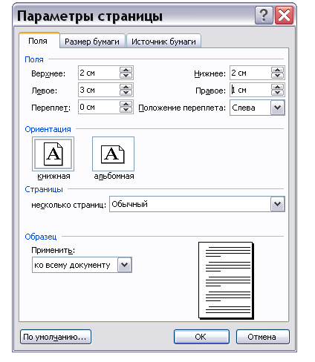Confirm with the OK button
The width and height of the screenshot is (315, 362).
(x=201, y=337)
